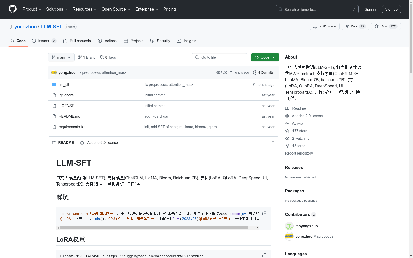The width and height of the screenshot is (413, 258).
Task: Open the yongzhuo owner link
Action: click(x=26, y=27)
